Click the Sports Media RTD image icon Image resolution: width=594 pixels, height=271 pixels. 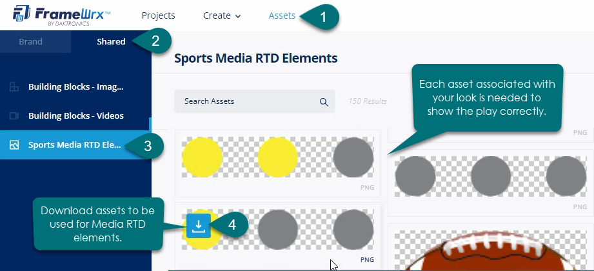14,145
